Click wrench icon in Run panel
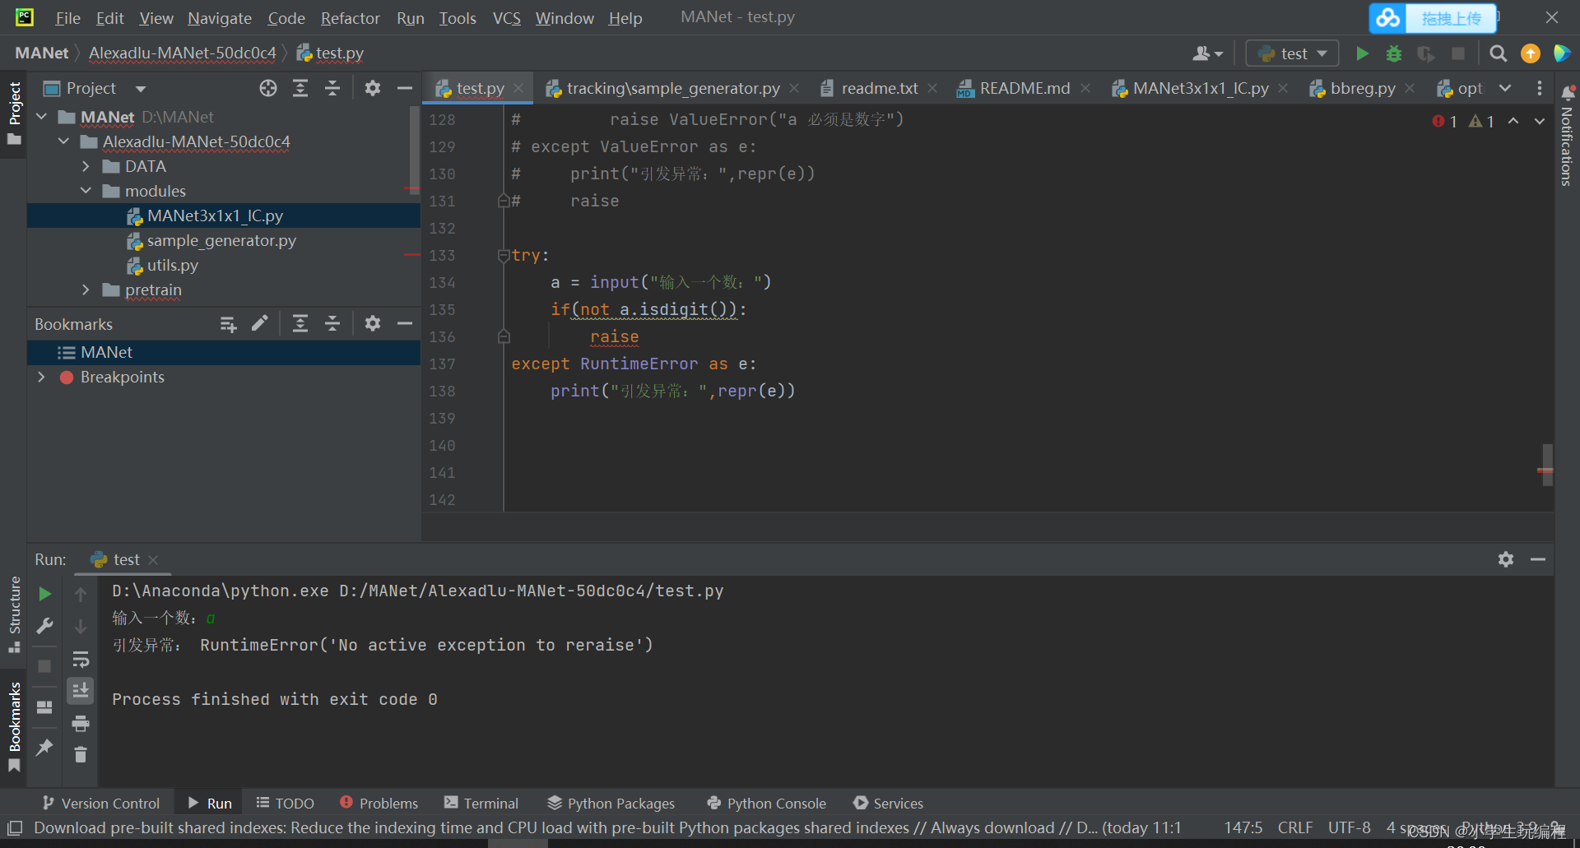 click(x=45, y=627)
